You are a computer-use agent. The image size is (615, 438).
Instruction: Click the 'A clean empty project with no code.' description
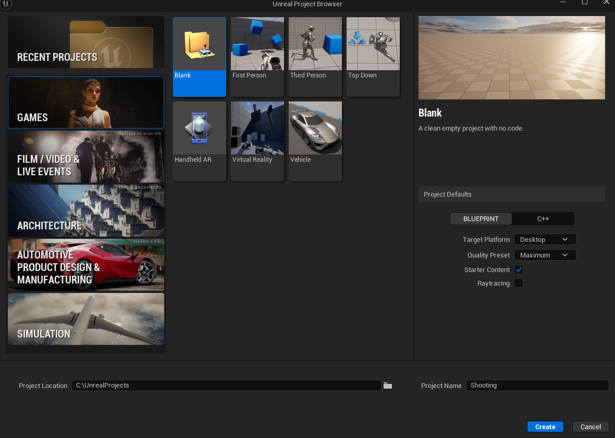coord(471,128)
